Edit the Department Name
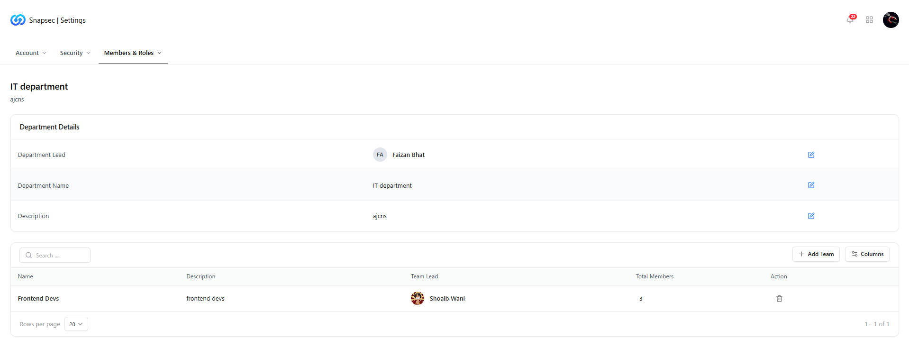Viewport: 909px width, 358px height. 811,185
